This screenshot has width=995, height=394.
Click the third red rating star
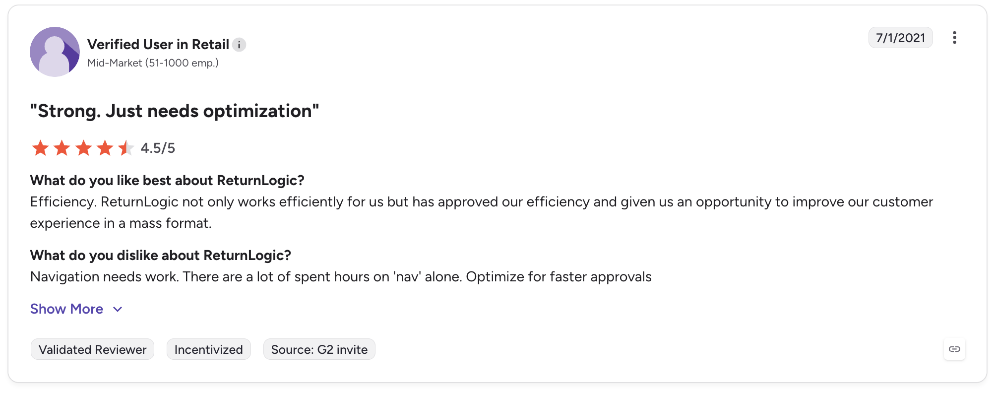tap(83, 148)
